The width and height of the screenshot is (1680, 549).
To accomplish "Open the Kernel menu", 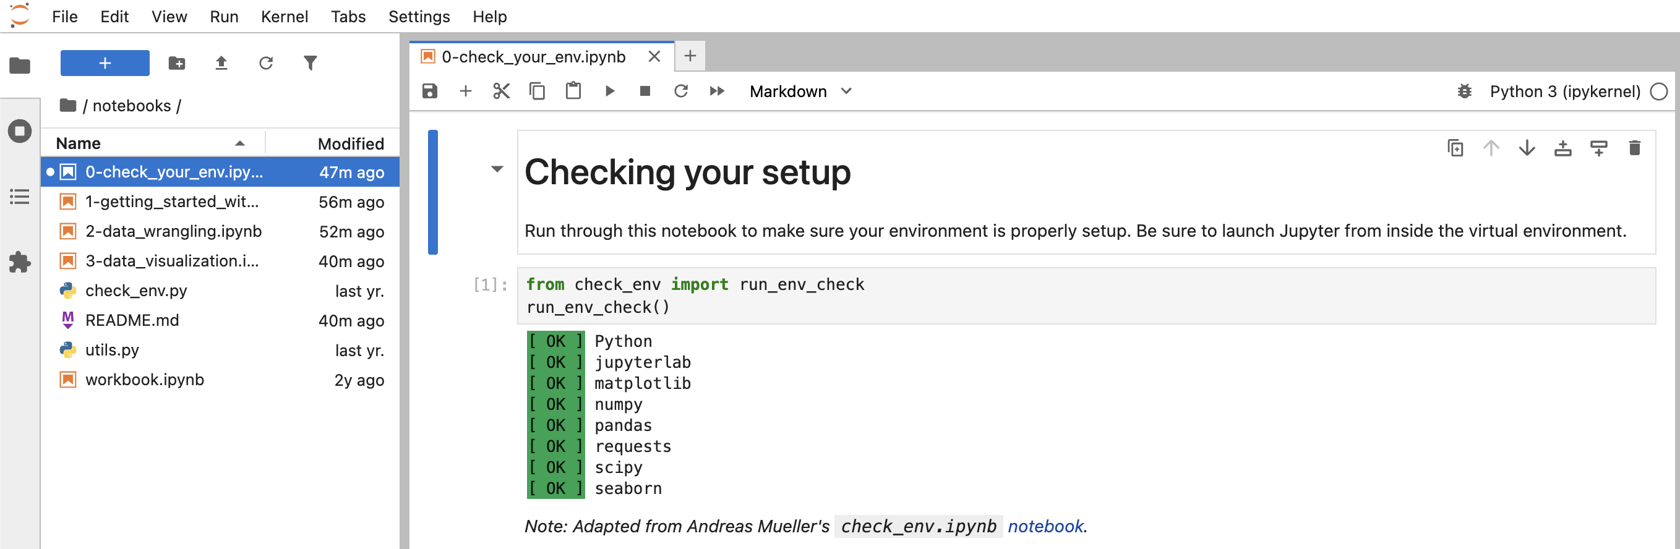I will click(x=285, y=16).
